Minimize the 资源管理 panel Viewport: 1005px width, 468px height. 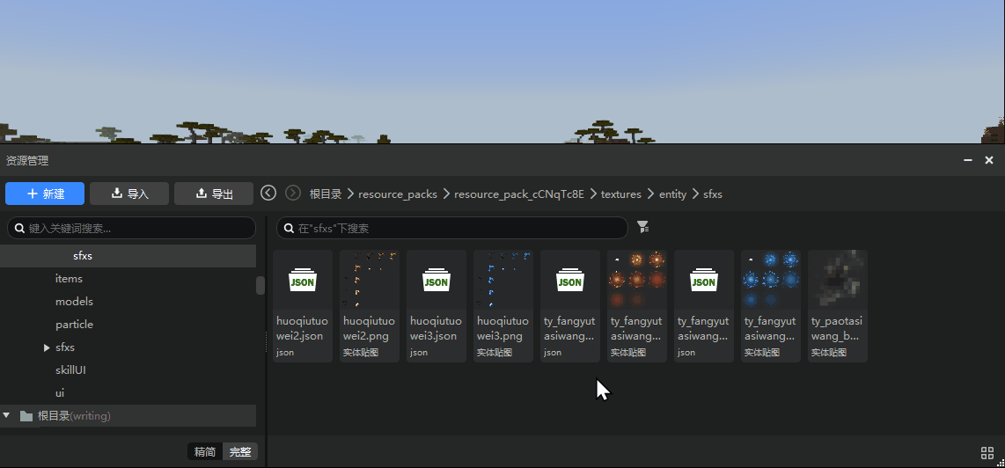[x=968, y=160]
